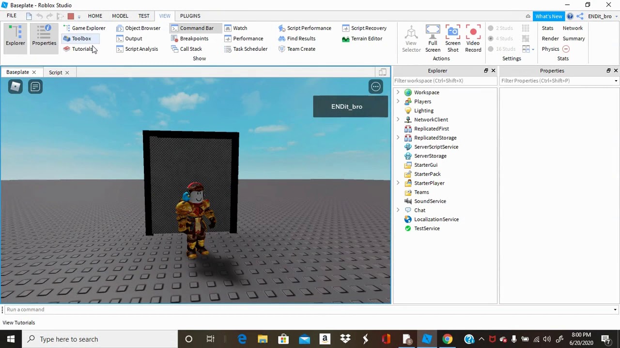Open the Properties filter dropdown arrow

tap(616, 81)
